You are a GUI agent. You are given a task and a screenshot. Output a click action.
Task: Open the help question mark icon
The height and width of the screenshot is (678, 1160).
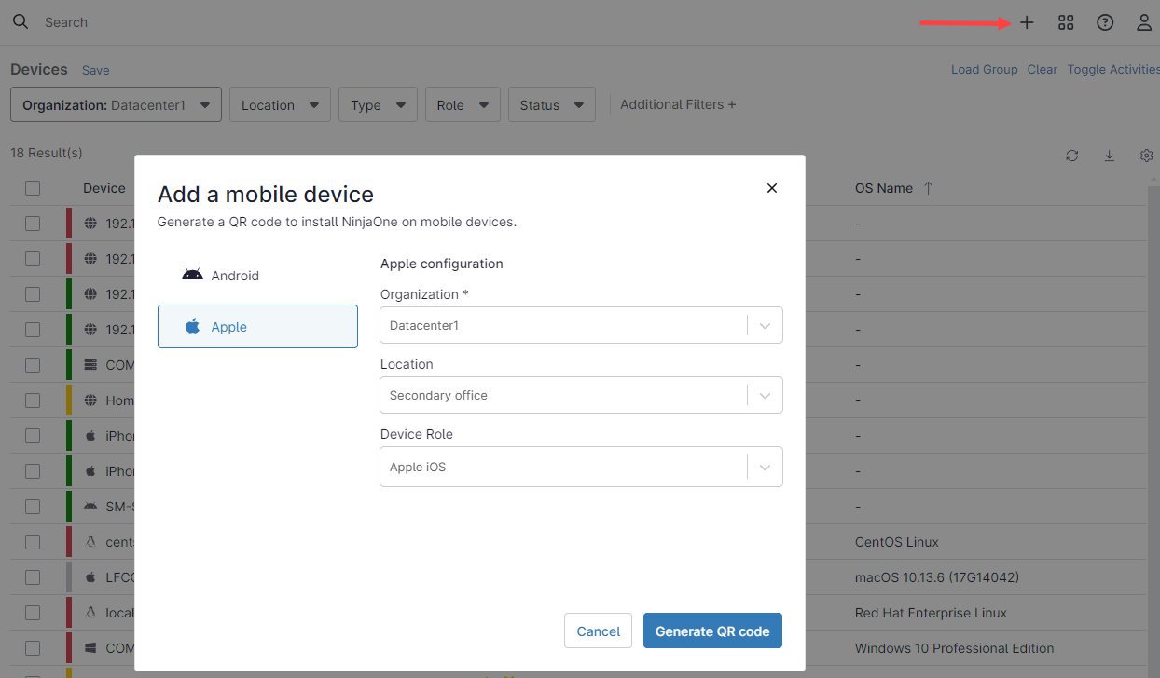1105,22
